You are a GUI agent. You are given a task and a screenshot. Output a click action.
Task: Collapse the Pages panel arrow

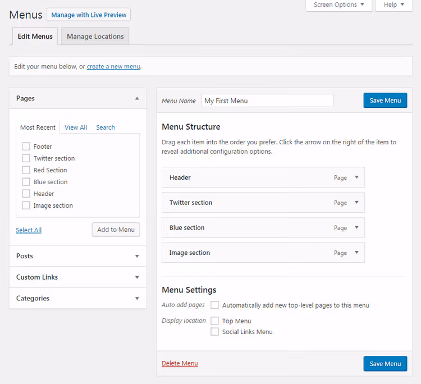137,98
